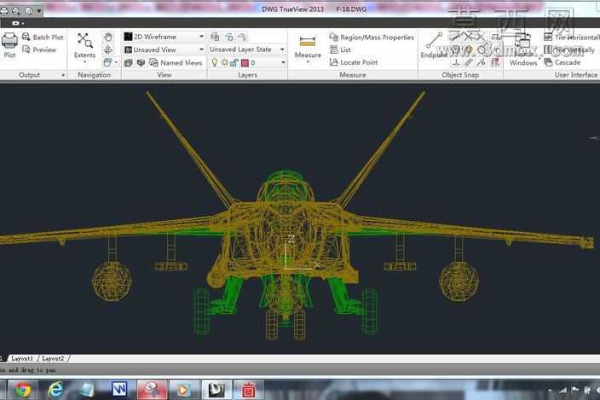Open the Word taskbar icon
The image size is (600, 400).
point(119,390)
